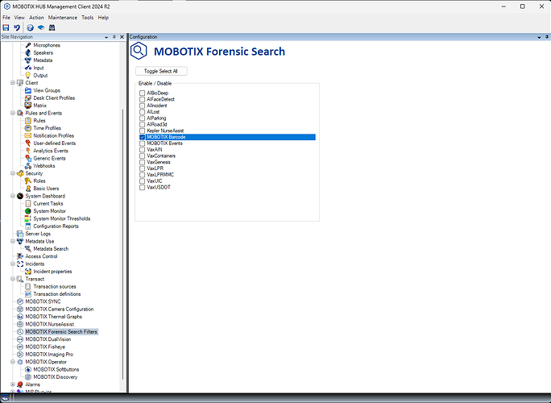This screenshot has height=403, width=551.
Task: Expand the Alarms tree node
Action: tap(13, 384)
